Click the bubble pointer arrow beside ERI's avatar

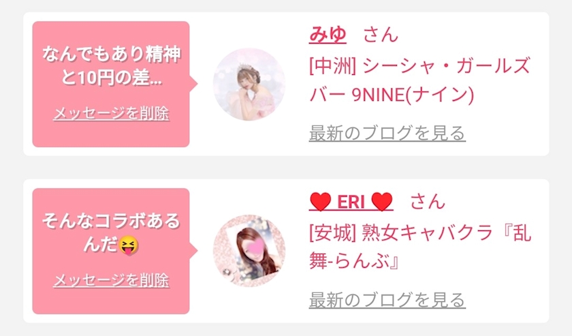coord(193,251)
